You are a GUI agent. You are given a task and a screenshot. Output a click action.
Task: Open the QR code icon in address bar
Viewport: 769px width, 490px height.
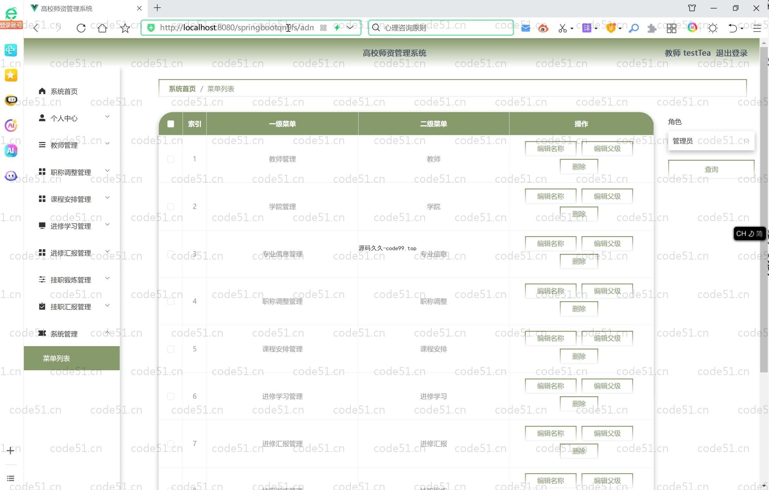(x=323, y=28)
